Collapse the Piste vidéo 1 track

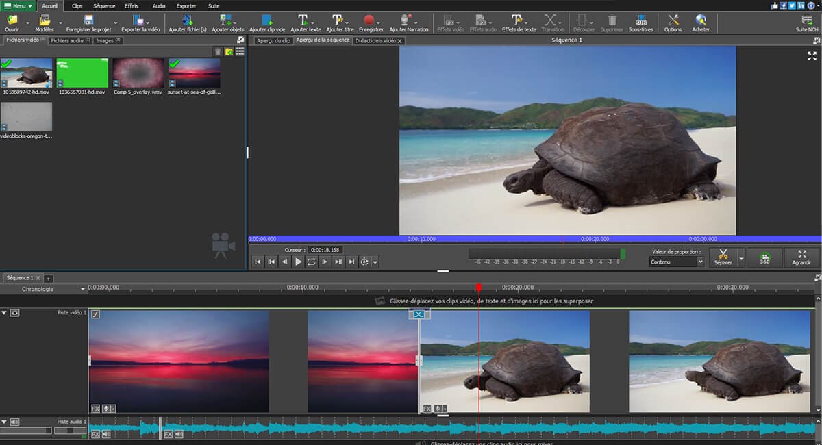pos(4,313)
